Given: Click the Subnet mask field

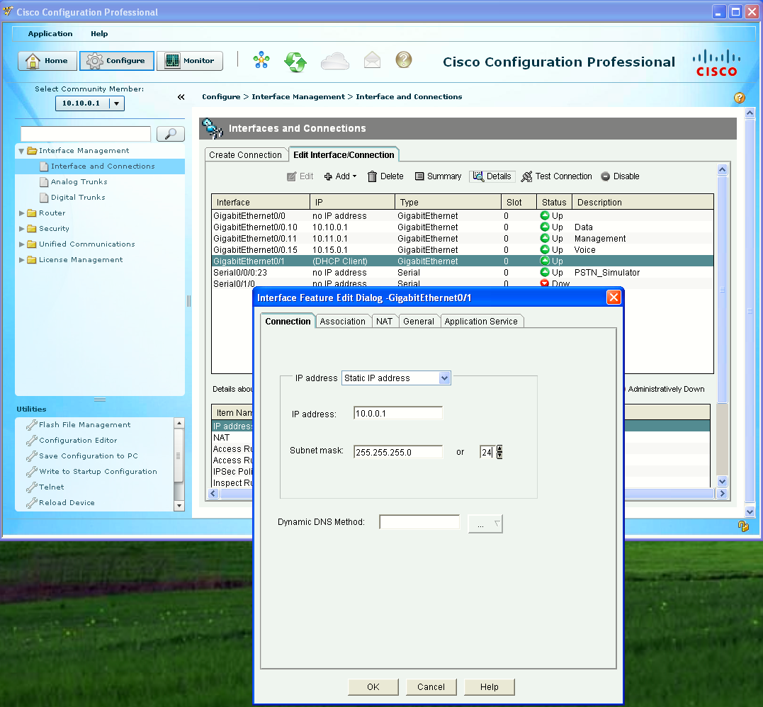Looking at the screenshot, I should pos(398,452).
